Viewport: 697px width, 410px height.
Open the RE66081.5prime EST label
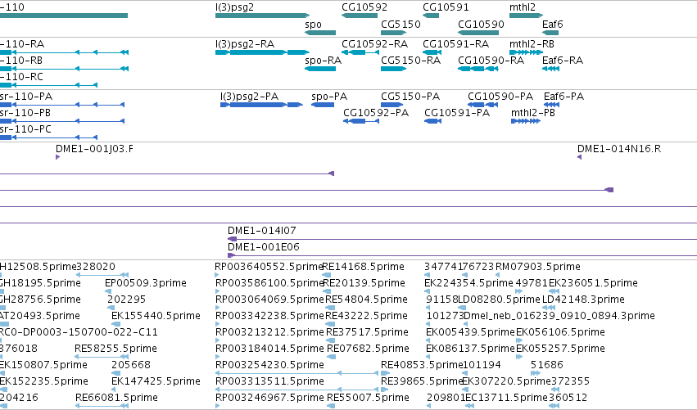[x=116, y=398]
